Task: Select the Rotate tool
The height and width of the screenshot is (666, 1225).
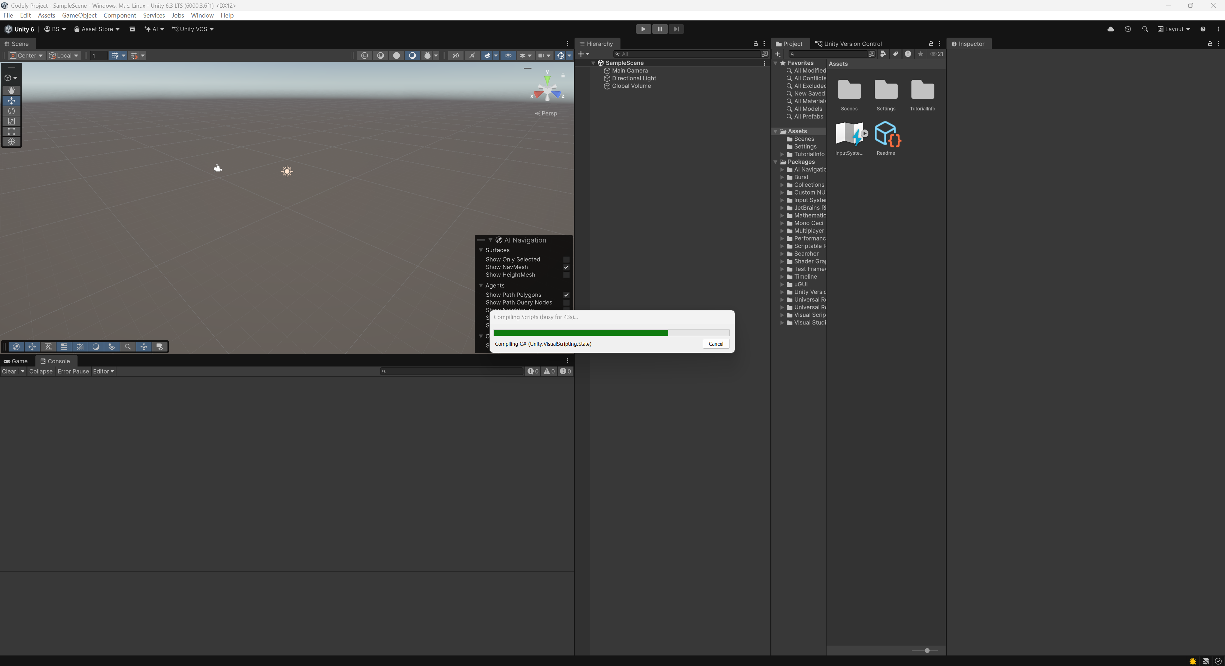Action: pos(11,111)
